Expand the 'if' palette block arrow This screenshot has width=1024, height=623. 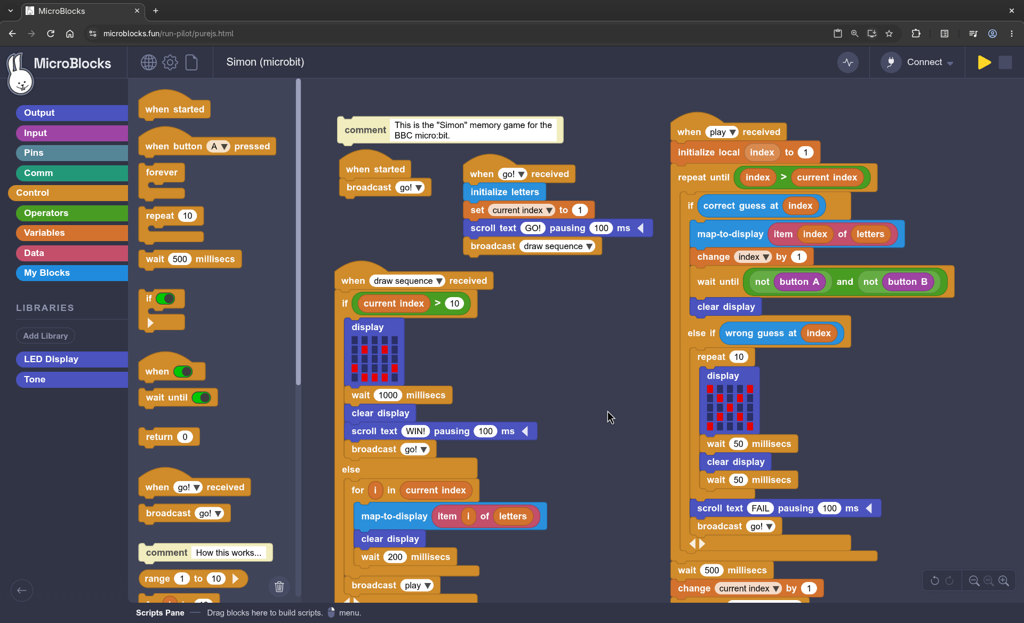point(150,323)
